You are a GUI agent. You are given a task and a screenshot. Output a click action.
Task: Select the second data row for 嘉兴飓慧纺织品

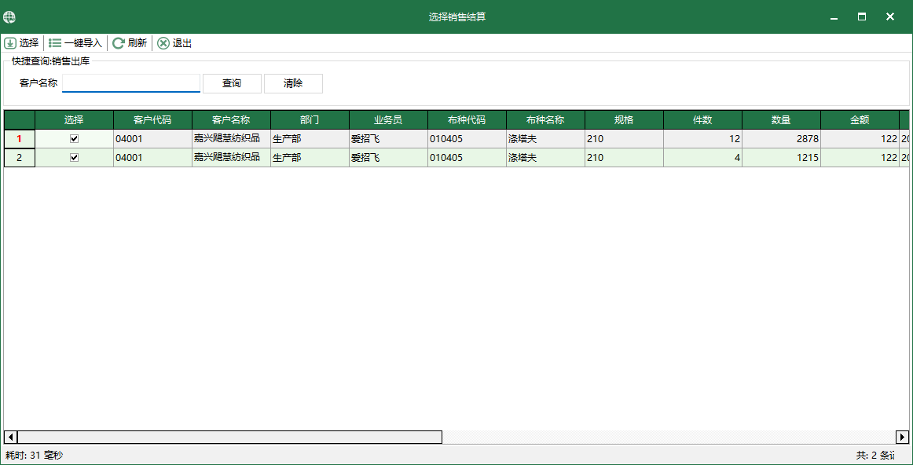point(229,157)
